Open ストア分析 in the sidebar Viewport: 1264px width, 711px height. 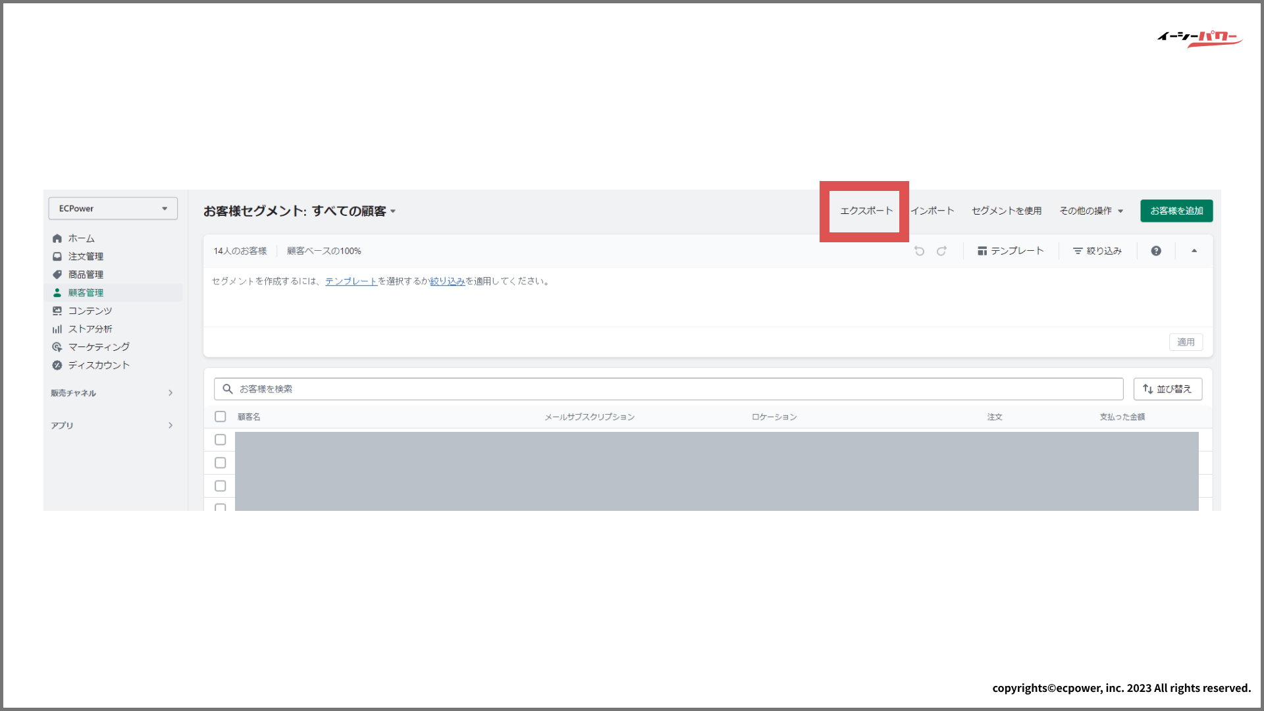click(90, 329)
